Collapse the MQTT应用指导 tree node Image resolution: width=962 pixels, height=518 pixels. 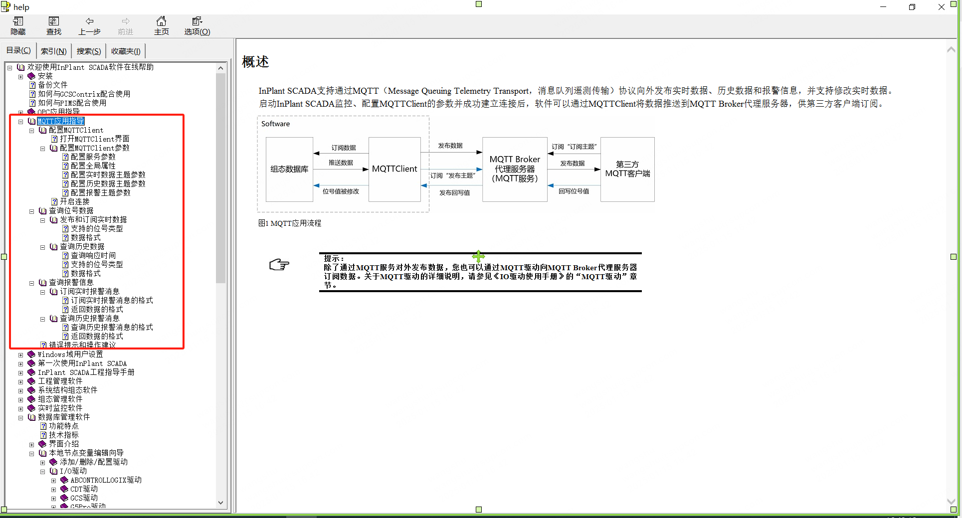(x=20, y=122)
